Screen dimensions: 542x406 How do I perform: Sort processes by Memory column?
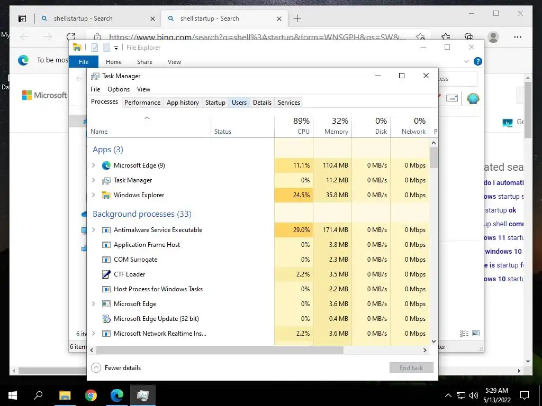tap(332, 126)
